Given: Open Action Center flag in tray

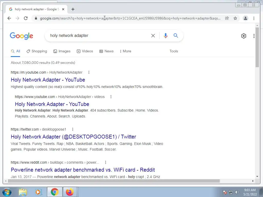Looking at the screenshot, I should [225, 192].
